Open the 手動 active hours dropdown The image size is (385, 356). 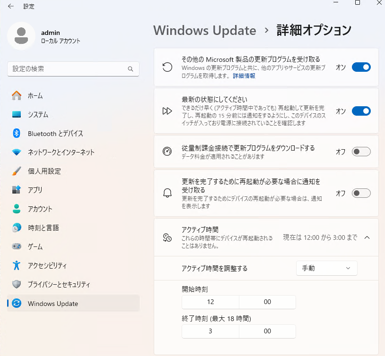click(326, 268)
